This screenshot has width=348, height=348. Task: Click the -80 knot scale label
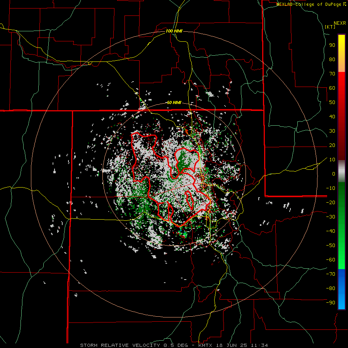coord(331,288)
